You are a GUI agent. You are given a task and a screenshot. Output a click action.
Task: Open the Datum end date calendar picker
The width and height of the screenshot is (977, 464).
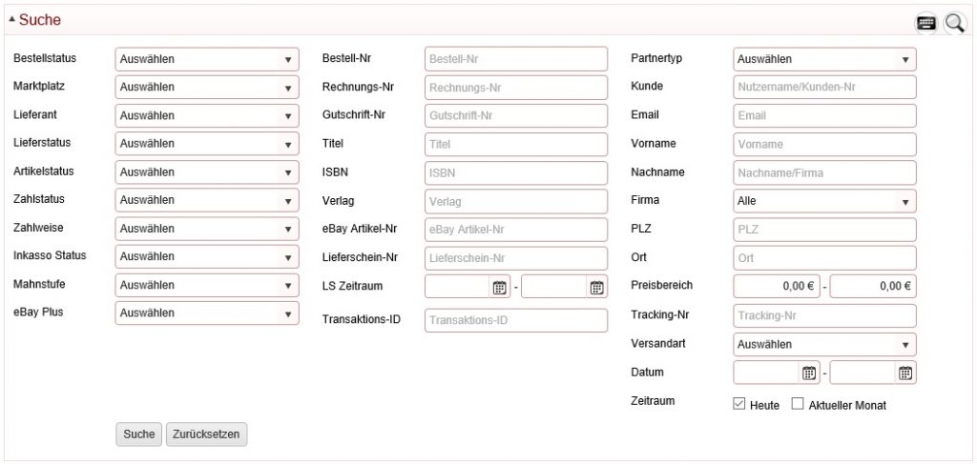(905, 373)
